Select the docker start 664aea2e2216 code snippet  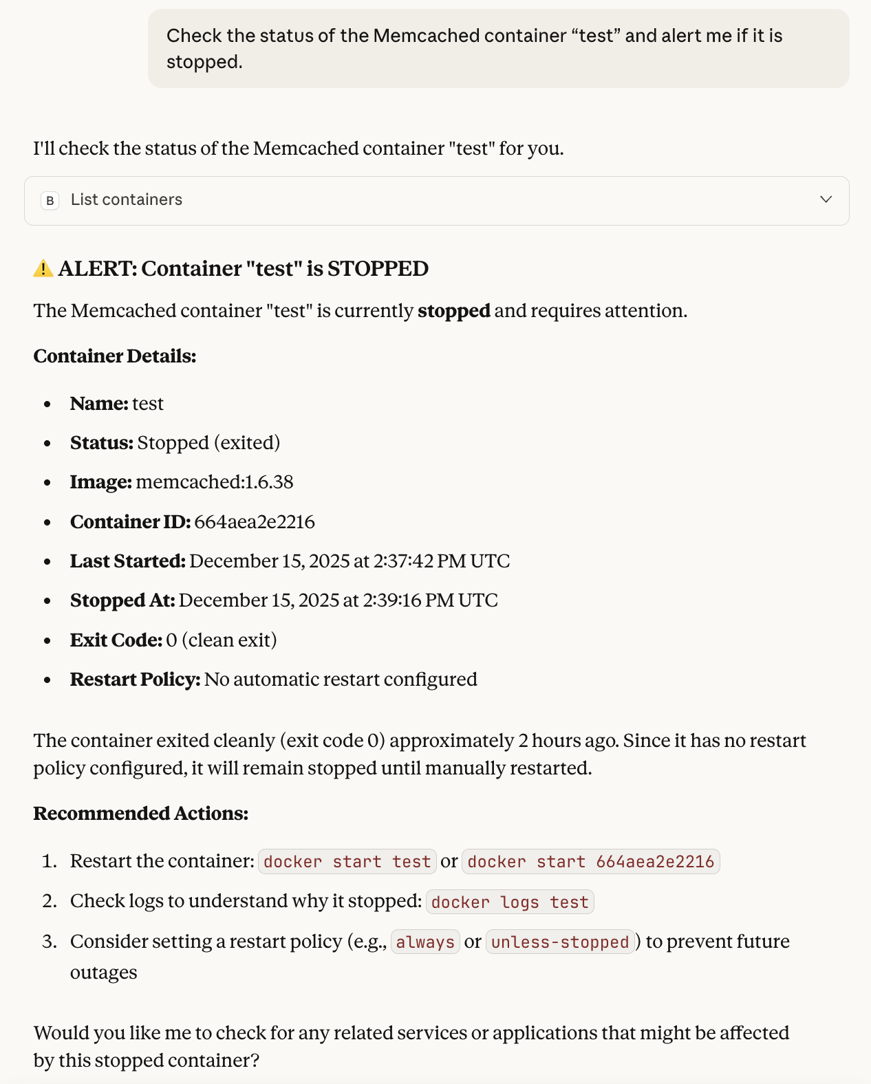click(x=590, y=861)
